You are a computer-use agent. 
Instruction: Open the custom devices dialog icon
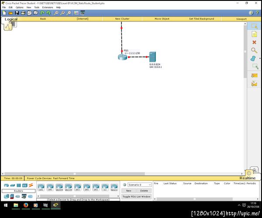[83, 13]
